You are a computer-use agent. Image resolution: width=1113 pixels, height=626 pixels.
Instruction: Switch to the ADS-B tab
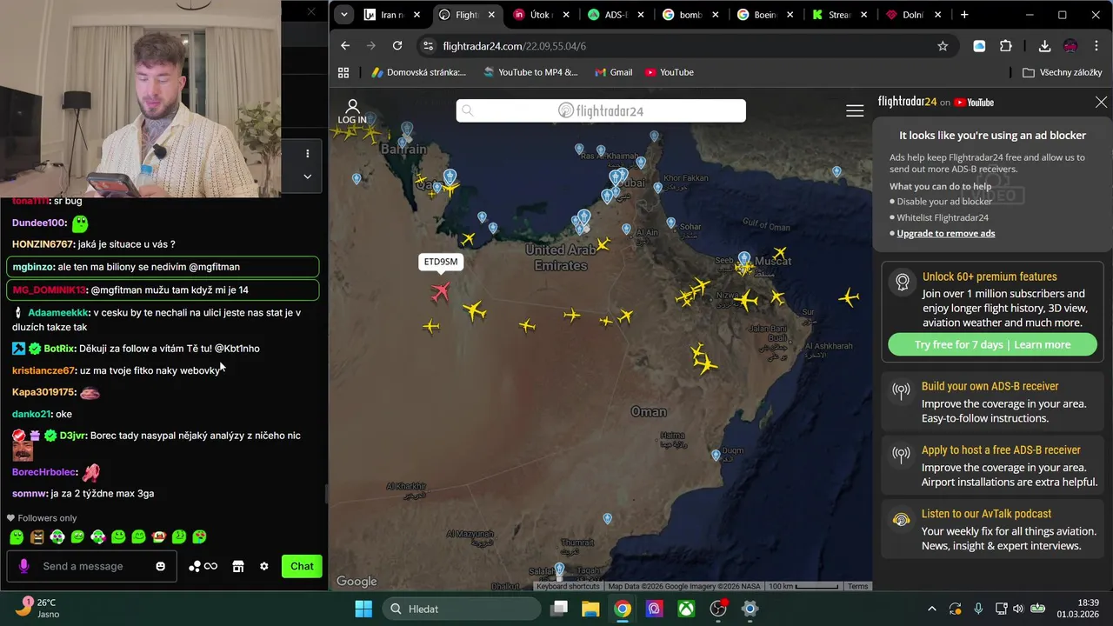pos(616,15)
